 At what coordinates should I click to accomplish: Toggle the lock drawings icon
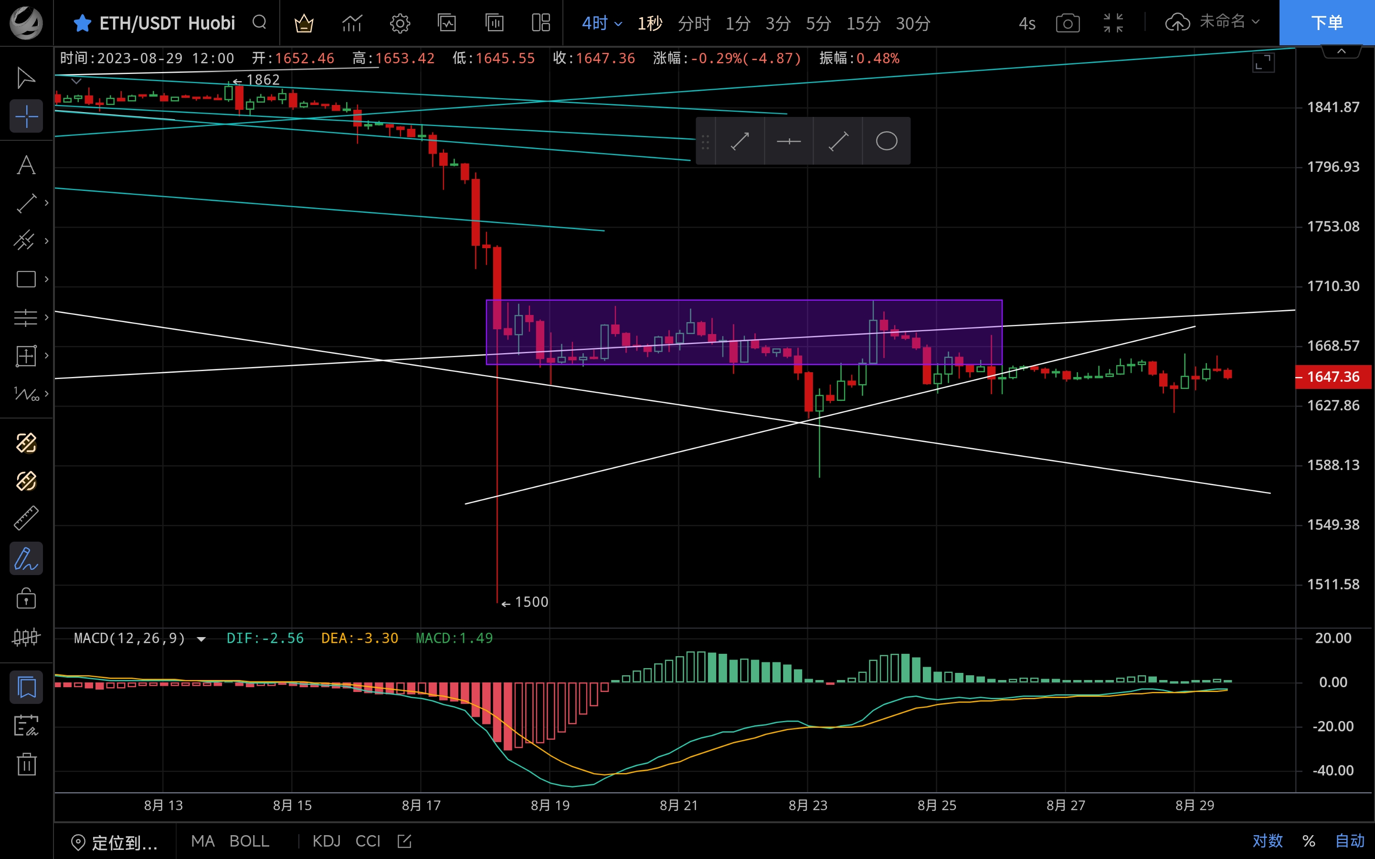(x=26, y=598)
